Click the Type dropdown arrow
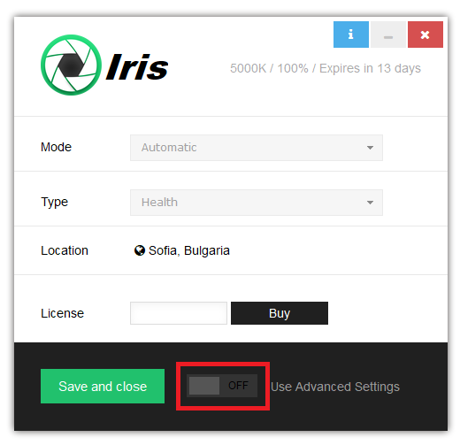This screenshot has width=460, height=445. pos(370,203)
